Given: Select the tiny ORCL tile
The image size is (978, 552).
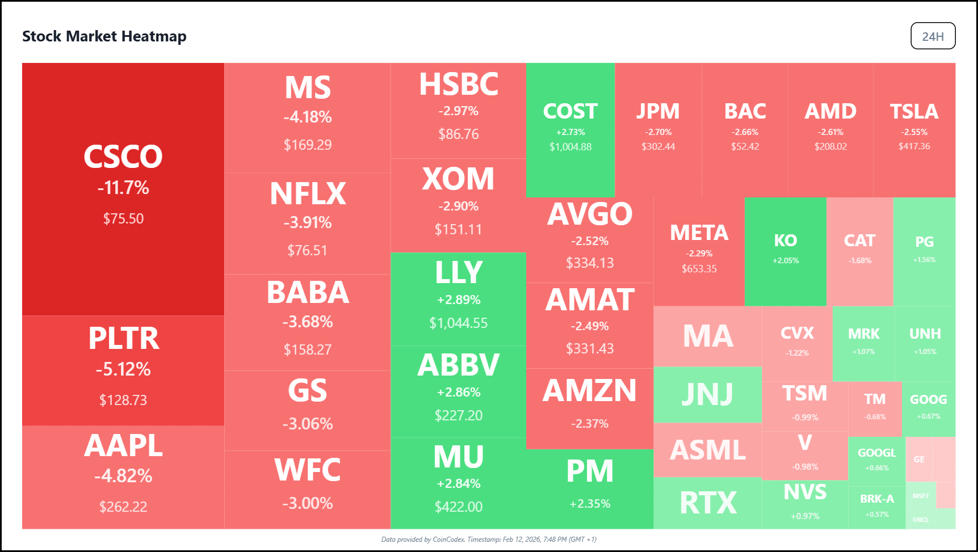Looking at the screenshot, I should tap(920, 520).
